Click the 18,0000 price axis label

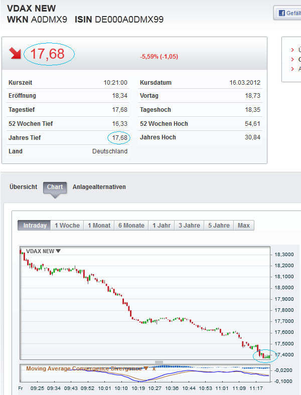(284, 287)
